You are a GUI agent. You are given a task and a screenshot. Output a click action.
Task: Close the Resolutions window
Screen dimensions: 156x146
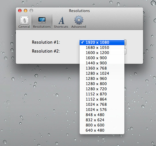20,11
